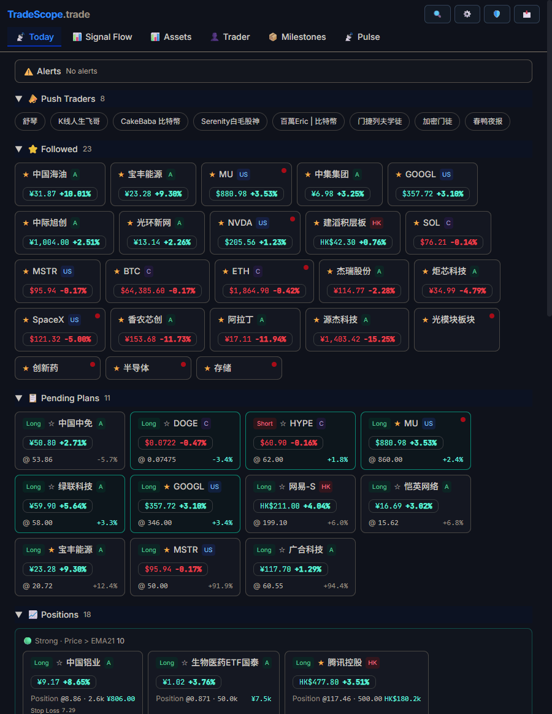Click the HK market badge on 网易-S

[326, 487]
